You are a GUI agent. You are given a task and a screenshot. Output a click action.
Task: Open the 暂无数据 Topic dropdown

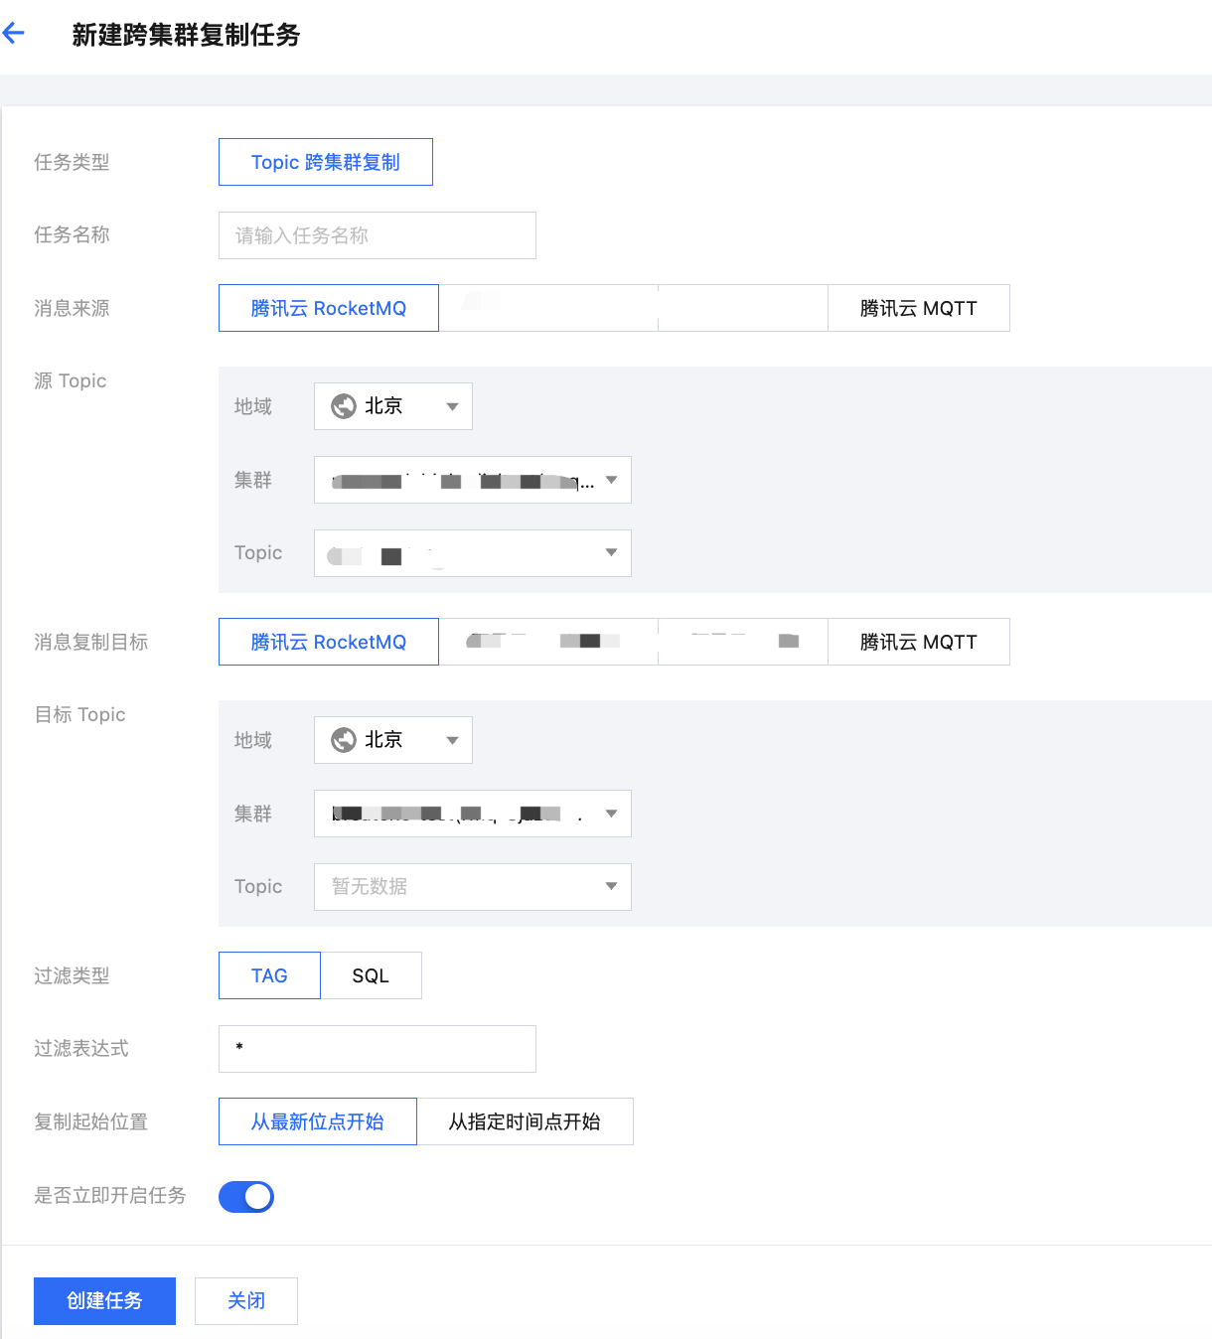(473, 887)
